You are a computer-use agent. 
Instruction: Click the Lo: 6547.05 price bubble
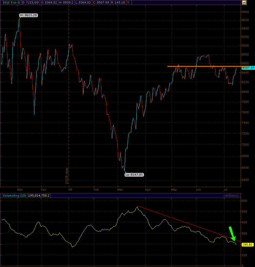pyautogui.click(x=134, y=175)
